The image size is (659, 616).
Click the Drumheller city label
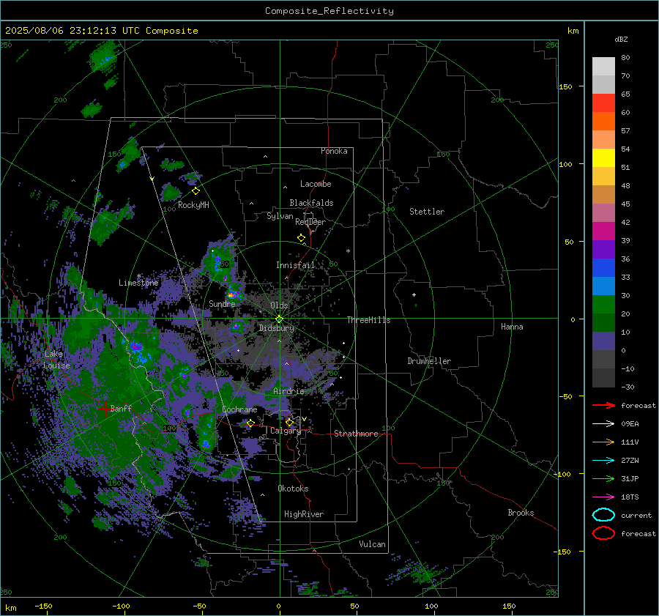pyautogui.click(x=429, y=361)
